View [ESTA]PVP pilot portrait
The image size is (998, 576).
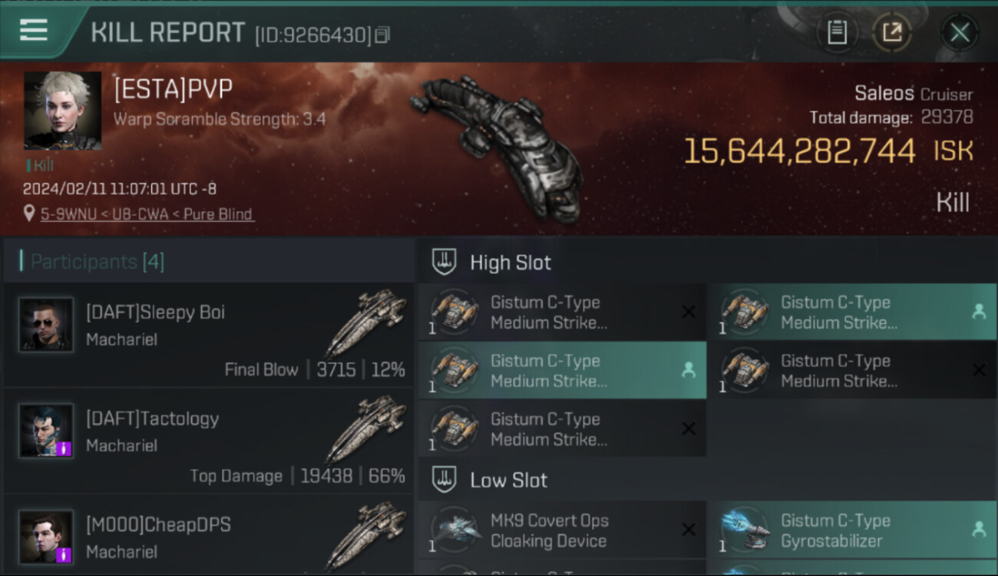(62, 111)
